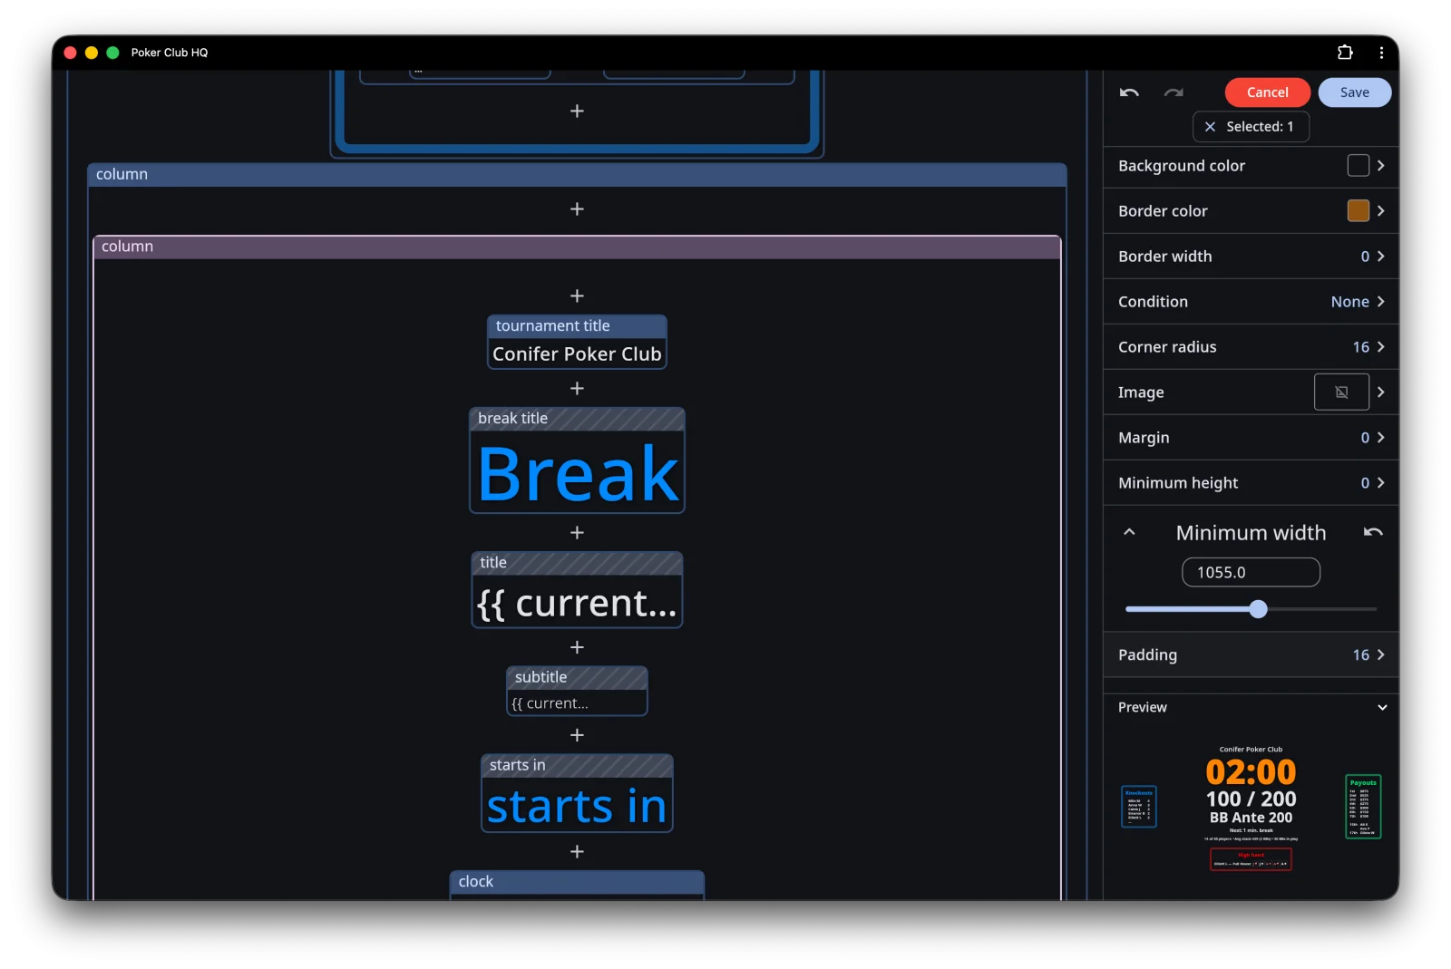Click plus between break title and title block

pyautogui.click(x=577, y=533)
